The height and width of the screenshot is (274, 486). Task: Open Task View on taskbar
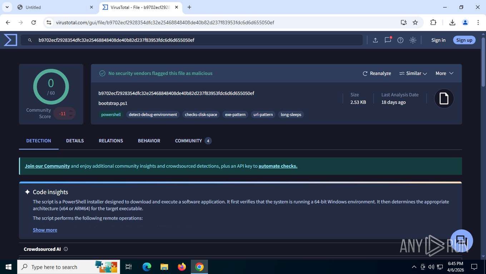click(129, 267)
